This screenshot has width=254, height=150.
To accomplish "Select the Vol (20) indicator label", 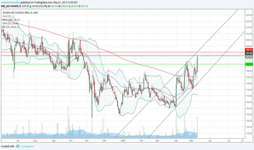I will (7, 16).
